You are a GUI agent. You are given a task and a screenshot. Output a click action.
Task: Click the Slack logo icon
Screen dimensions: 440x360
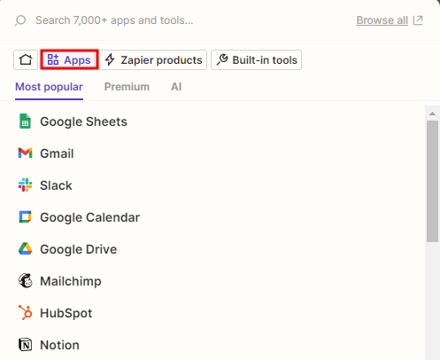(x=25, y=185)
